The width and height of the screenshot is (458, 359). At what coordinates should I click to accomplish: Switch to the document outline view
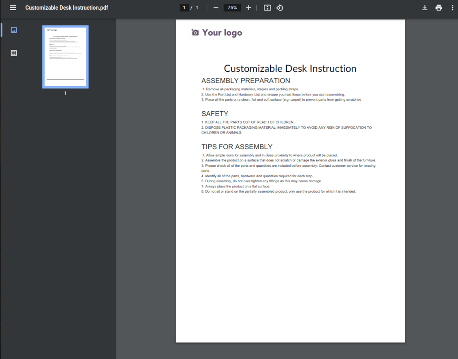coord(14,53)
